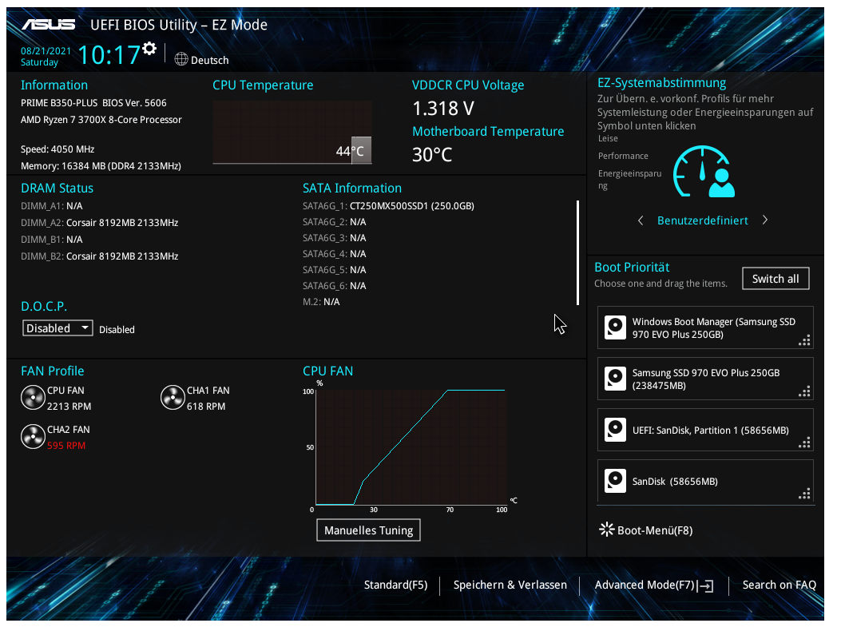The width and height of the screenshot is (841, 631).
Task: Click the EZ-Systemabstimmung heading
Action: 662,83
